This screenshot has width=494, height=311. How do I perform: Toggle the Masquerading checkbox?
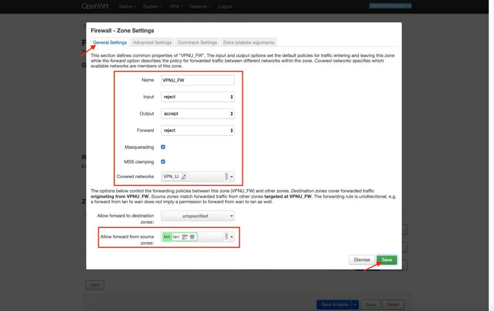163,147
